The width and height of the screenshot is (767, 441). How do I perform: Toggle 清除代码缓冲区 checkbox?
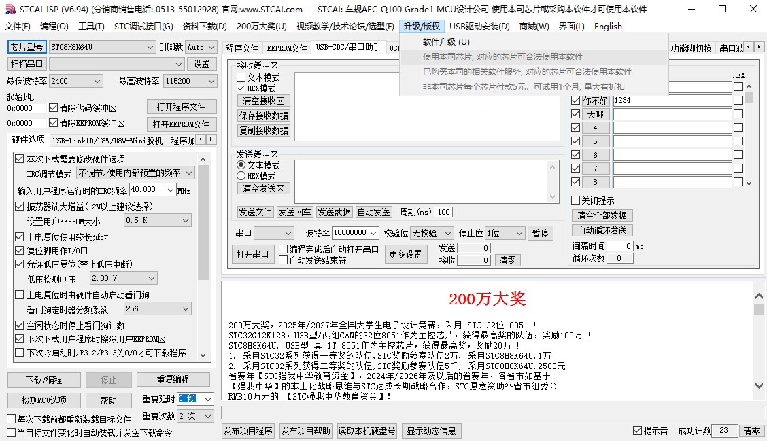(53, 107)
